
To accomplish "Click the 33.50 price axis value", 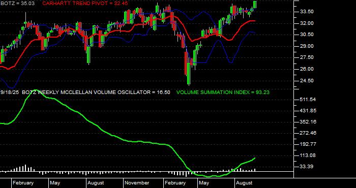I will (x=307, y=12).
